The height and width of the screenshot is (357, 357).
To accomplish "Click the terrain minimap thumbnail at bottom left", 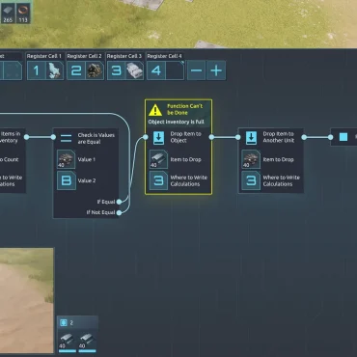I will [x=27, y=300].
